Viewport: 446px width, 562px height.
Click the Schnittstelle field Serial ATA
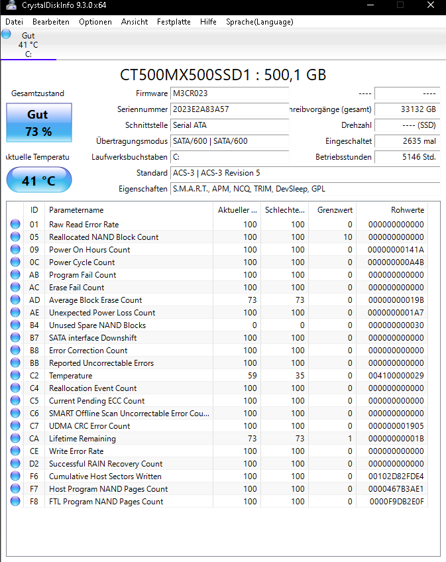[229, 125]
